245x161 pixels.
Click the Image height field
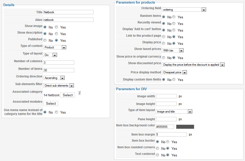[166, 104]
